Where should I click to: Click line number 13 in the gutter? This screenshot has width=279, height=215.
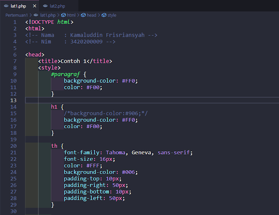(x=14, y=100)
